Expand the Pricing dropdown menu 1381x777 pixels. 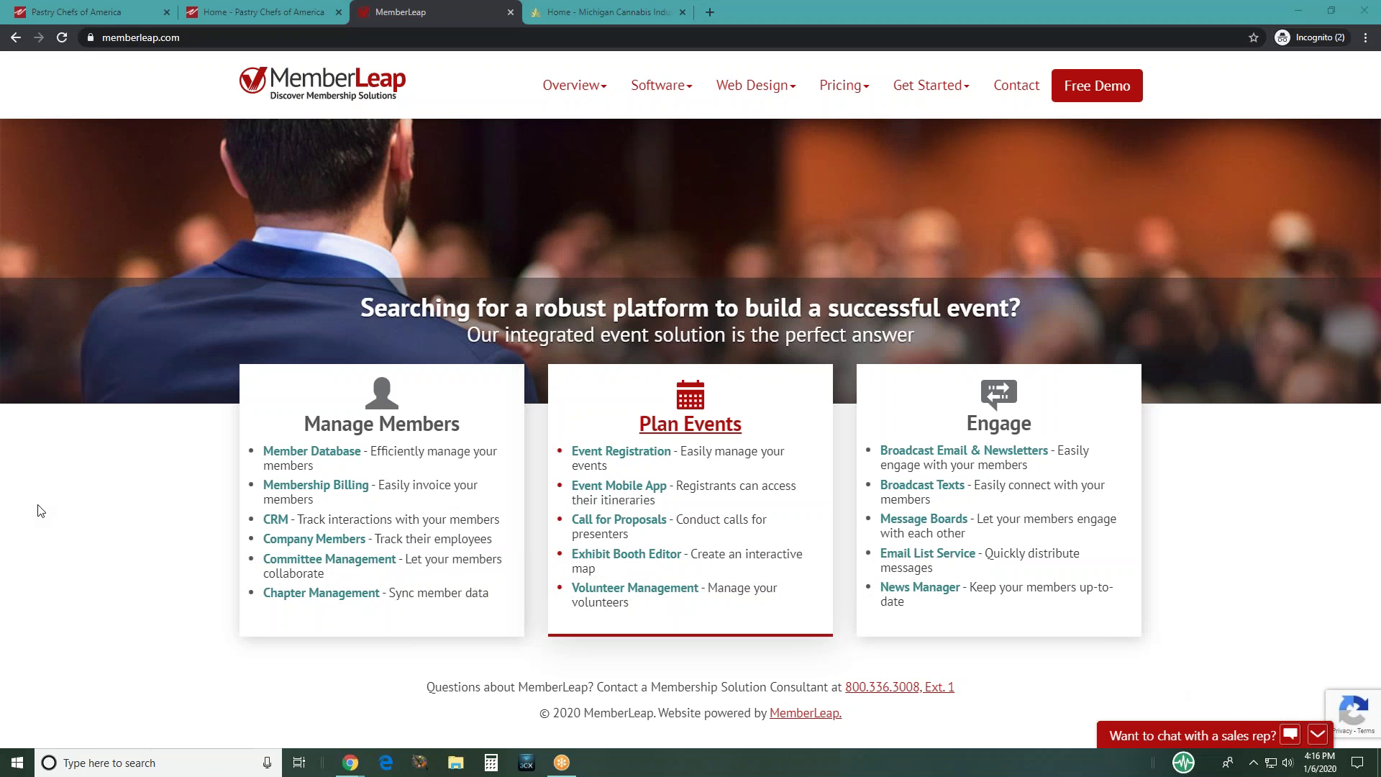(844, 85)
